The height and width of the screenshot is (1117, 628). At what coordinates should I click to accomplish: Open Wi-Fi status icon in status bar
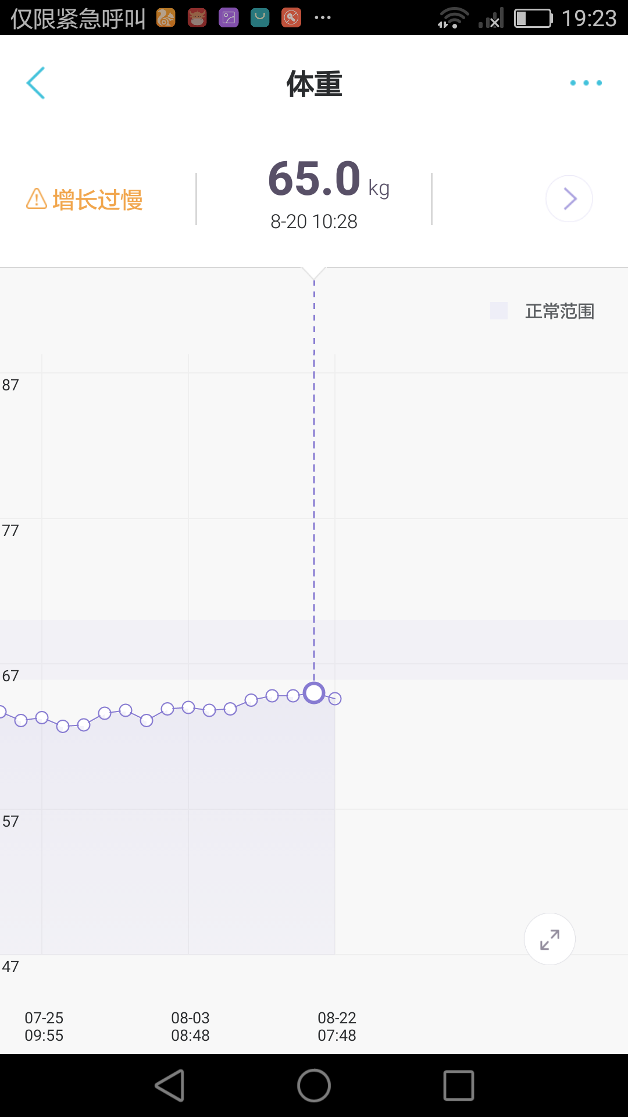[x=453, y=18]
